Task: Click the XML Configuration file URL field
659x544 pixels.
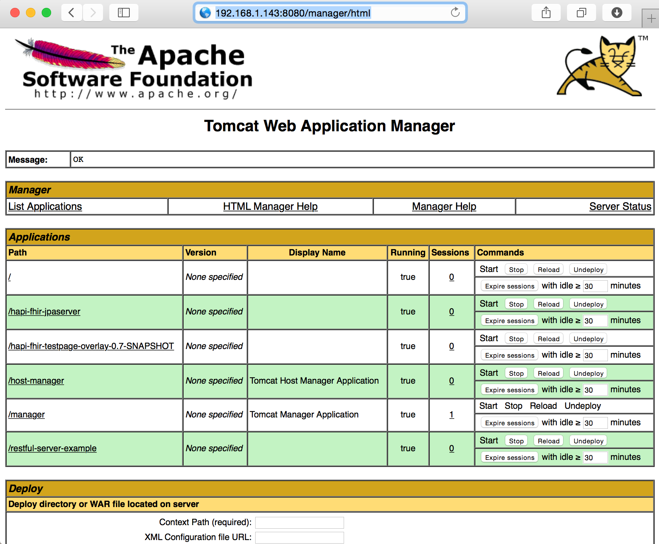Action: (300, 538)
